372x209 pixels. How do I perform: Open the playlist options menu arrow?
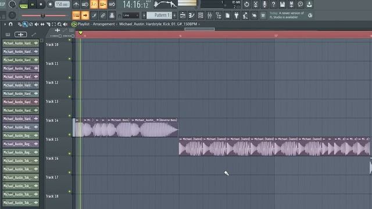tap(5, 24)
